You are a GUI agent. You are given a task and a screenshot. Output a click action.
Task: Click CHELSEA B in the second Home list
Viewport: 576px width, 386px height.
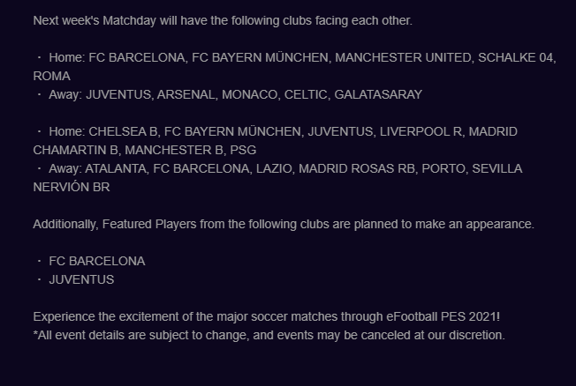122,131
